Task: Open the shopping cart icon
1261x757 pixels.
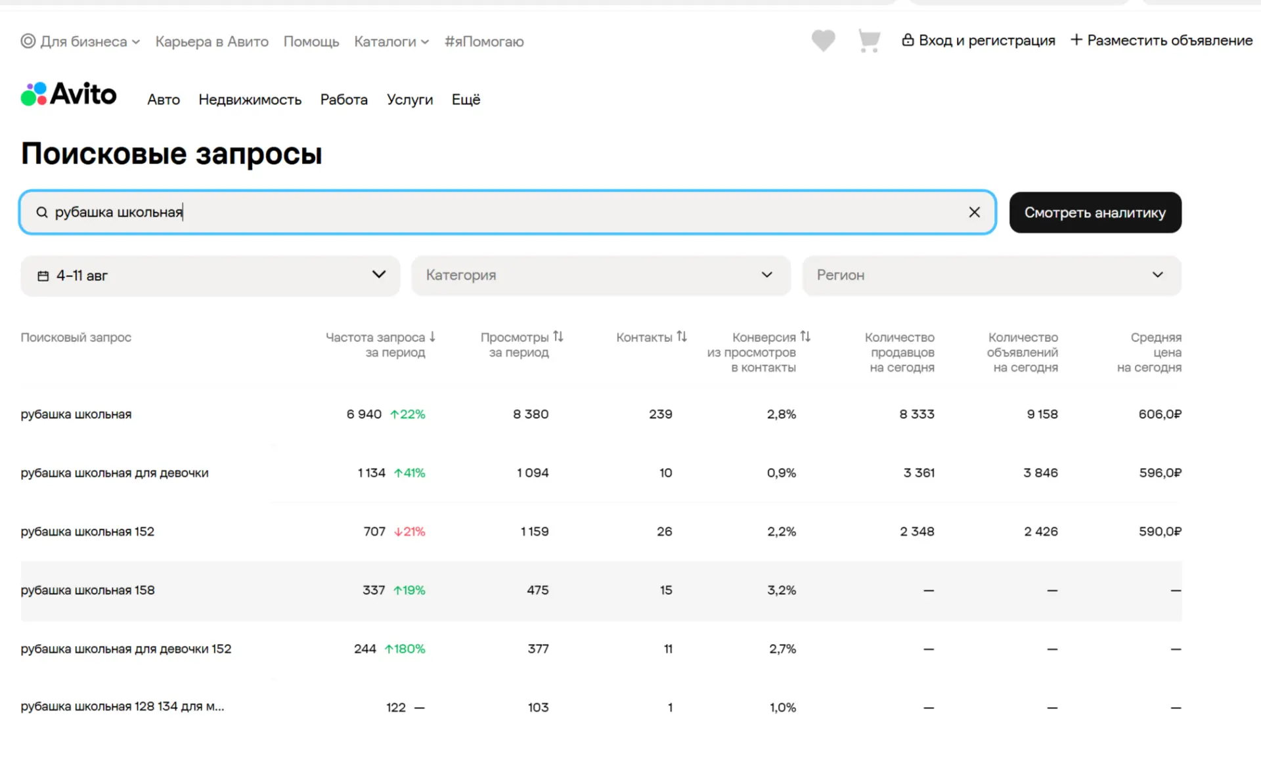Action: [x=869, y=41]
